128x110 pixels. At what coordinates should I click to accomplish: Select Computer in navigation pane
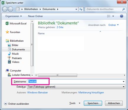click(14, 71)
